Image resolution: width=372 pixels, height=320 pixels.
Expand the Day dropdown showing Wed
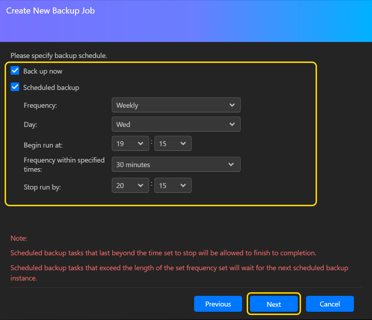[176, 124]
